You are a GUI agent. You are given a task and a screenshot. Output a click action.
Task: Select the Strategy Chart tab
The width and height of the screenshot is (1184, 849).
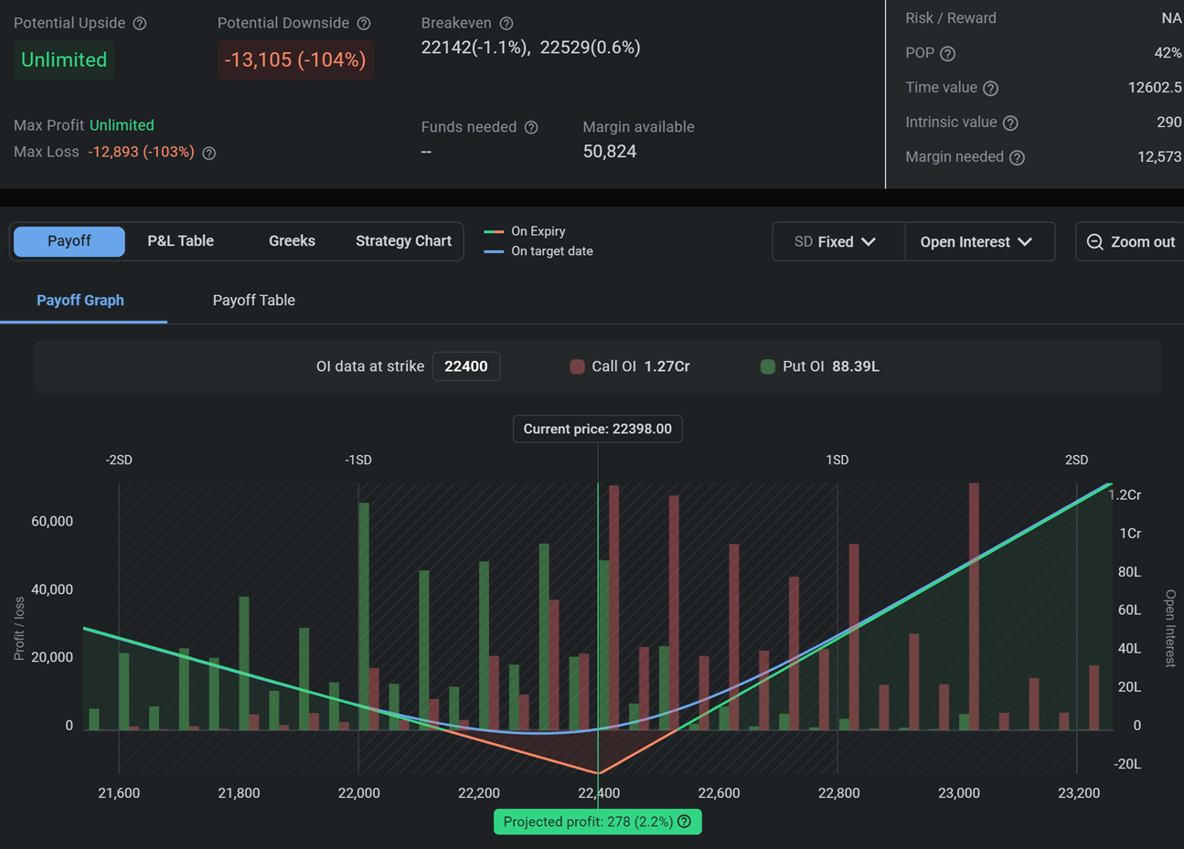point(403,241)
